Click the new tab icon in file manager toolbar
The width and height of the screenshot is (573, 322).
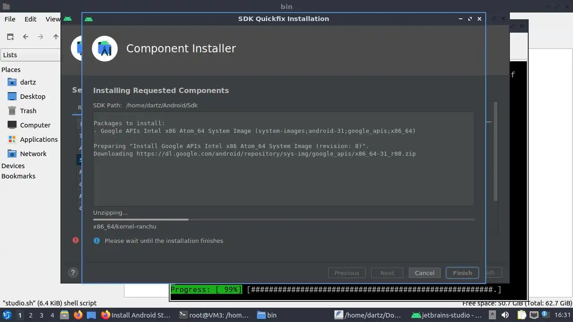click(10, 37)
